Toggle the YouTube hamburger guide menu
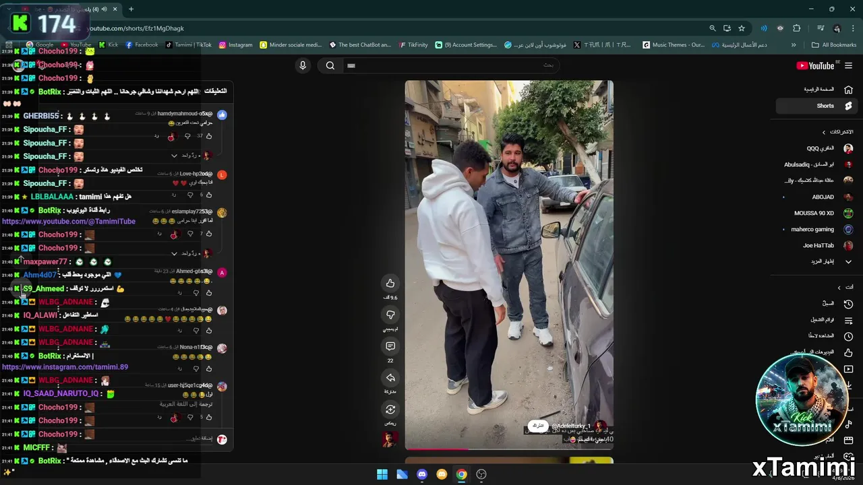The image size is (863, 485). click(848, 65)
